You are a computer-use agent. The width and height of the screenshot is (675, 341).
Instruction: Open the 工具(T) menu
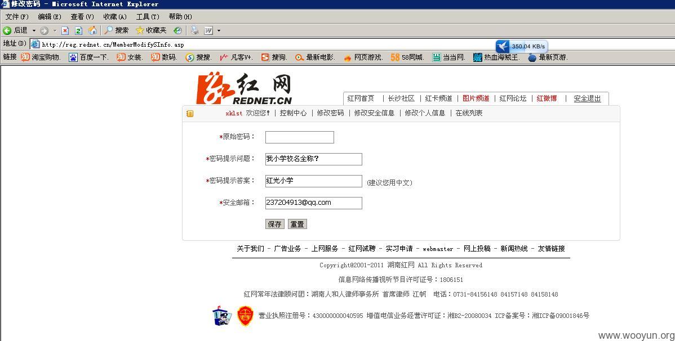(x=148, y=17)
